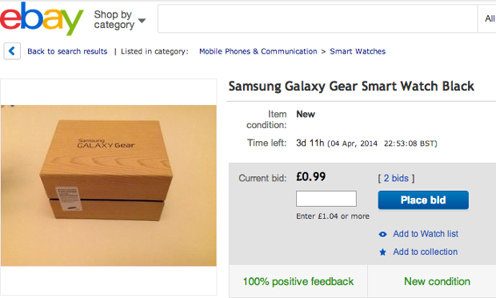Go back to search results

point(67,51)
